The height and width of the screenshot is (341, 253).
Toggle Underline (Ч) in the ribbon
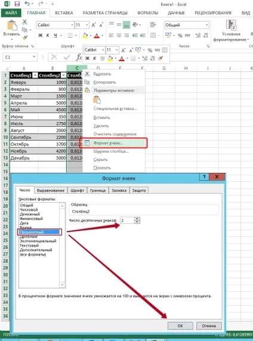click(55, 35)
